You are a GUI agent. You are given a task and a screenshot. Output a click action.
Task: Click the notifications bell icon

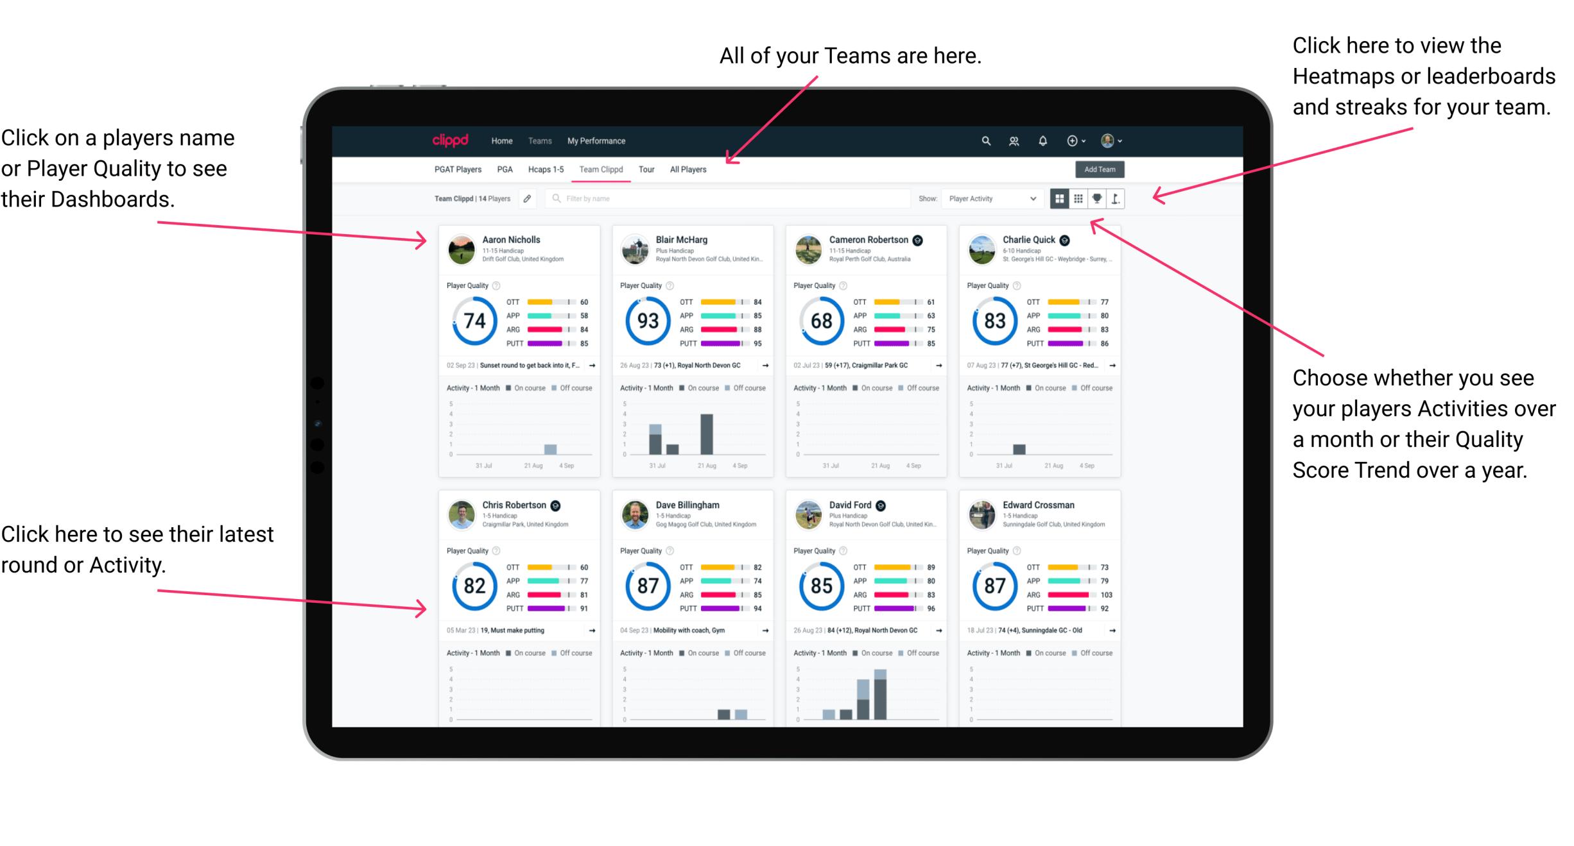(1043, 140)
